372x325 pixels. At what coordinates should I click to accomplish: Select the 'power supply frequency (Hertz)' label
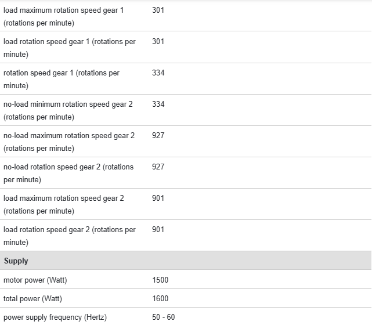coord(55,317)
